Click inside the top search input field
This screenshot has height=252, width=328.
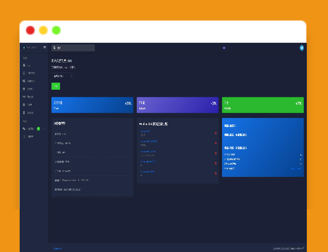(x=76, y=48)
